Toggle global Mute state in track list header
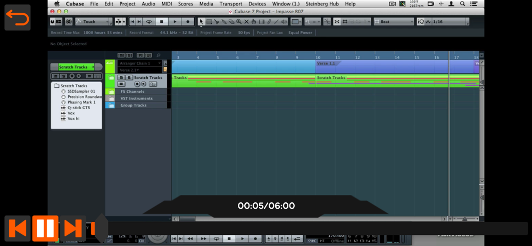 pyautogui.click(x=121, y=55)
